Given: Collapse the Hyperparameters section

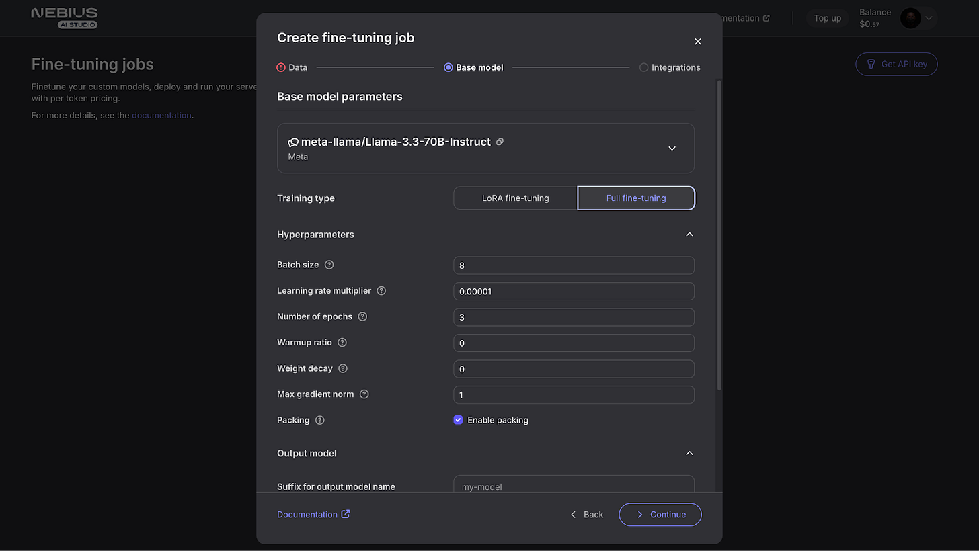Looking at the screenshot, I should tap(689, 235).
